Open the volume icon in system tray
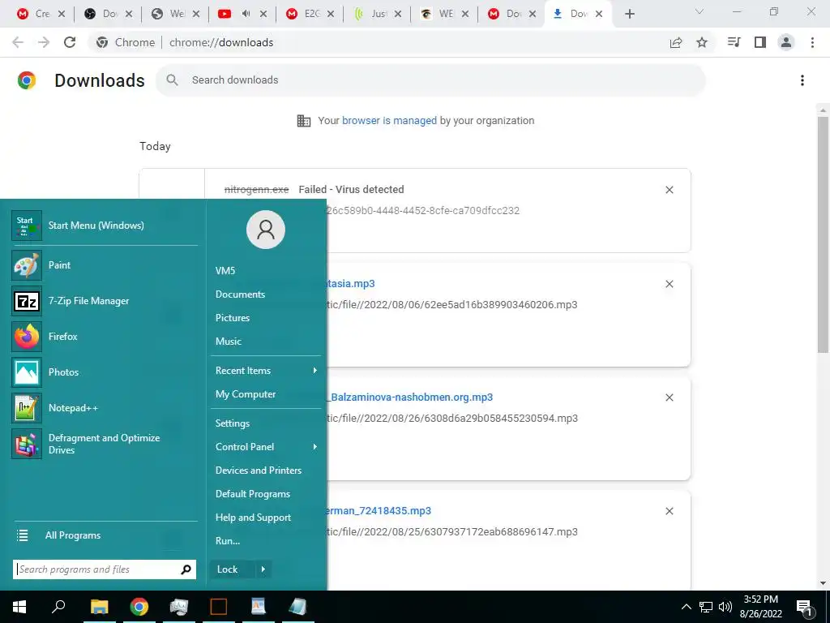830x623 pixels. 725,607
